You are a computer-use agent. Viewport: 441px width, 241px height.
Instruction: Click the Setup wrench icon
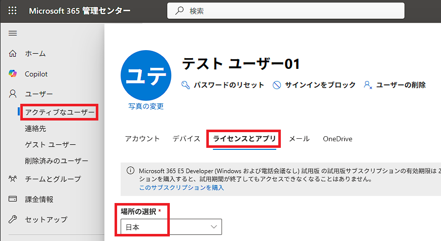(13, 219)
